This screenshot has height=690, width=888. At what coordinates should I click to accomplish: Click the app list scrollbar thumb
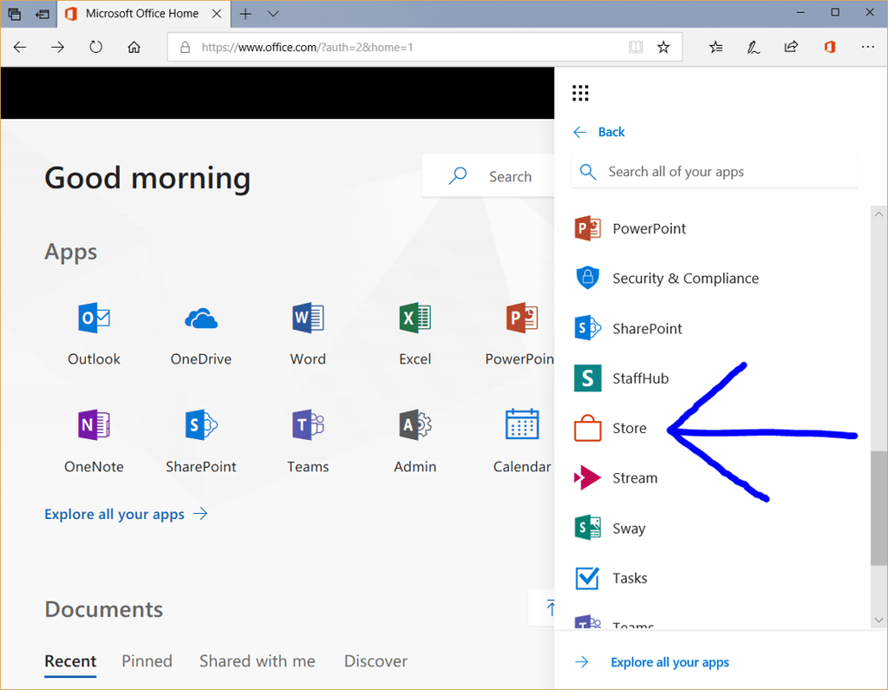click(x=878, y=508)
